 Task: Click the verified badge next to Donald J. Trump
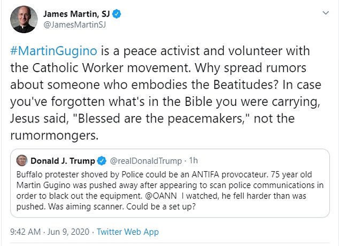pyautogui.click(x=103, y=160)
